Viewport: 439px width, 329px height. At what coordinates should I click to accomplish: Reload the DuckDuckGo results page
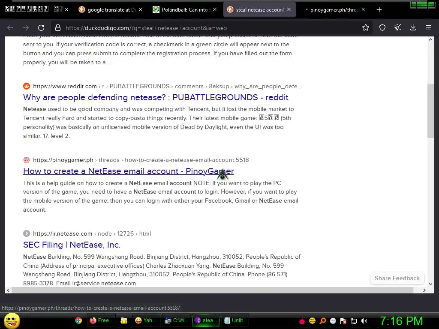pyautogui.click(x=41, y=28)
